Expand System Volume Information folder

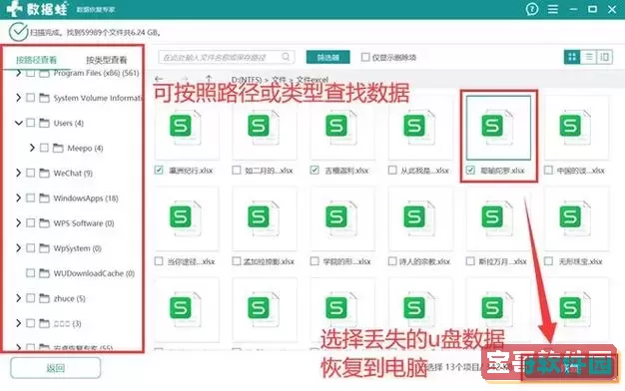click(18, 98)
